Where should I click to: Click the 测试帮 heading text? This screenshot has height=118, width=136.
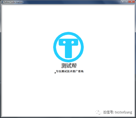click(69, 66)
